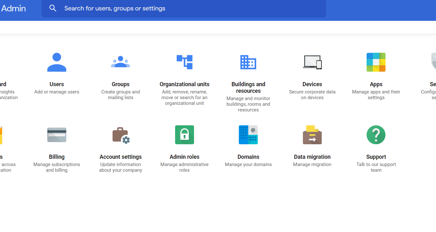Click the Billing credit card icon
Viewport: 436px width, 232px height.
click(x=57, y=135)
